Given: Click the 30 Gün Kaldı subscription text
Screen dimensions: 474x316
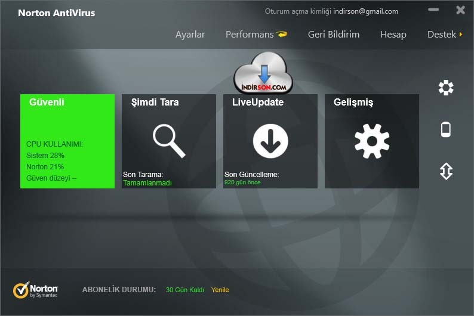Looking at the screenshot, I should [185, 290].
